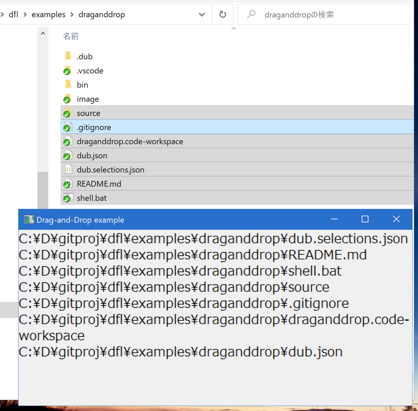Screen dimensions: 418x411
Task: Sort files using the 名前 column header
Action: pyautogui.click(x=71, y=36)
